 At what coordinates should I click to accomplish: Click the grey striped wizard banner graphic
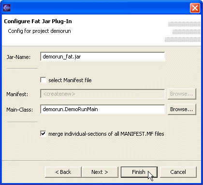pos(183,32)
